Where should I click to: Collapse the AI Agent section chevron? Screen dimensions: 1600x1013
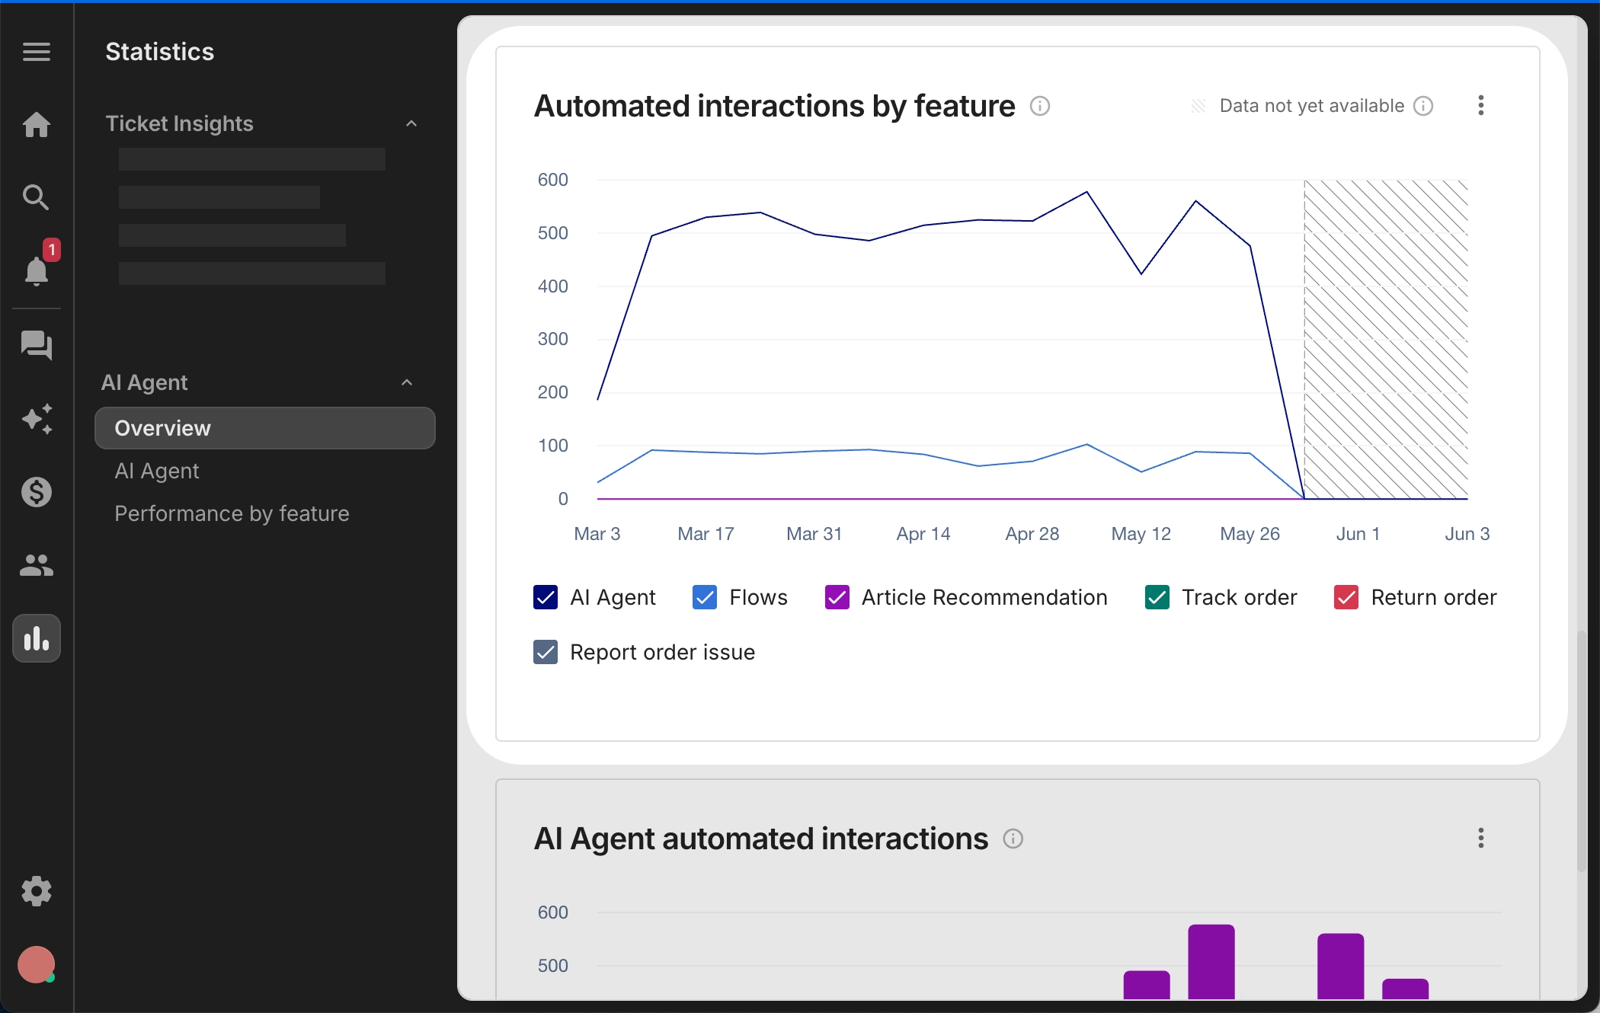click(x=407, y=382)
